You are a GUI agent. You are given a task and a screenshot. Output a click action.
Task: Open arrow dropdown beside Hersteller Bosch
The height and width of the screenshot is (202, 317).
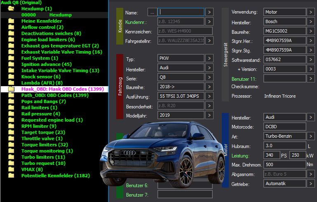tap(311, 21)
